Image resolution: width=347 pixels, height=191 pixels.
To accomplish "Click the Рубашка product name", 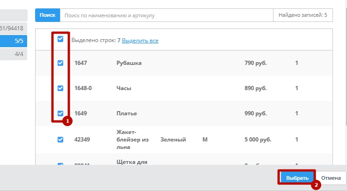I will coord(129,63).
